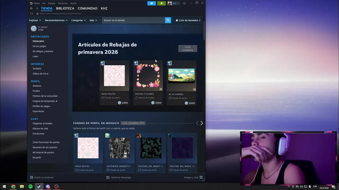The width and height of the screenshot is (339, 190).
Task: Open Emoticonos under Chat
Action: (x=38, y=134)
